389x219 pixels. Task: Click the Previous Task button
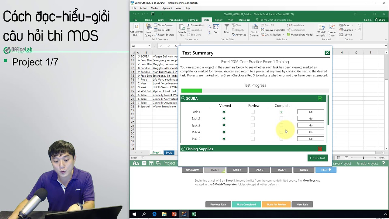218,204
